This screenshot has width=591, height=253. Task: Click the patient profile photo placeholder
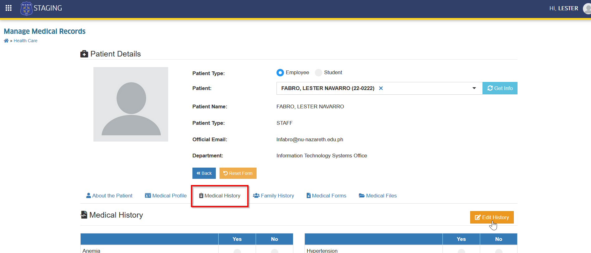coord(131,104)
